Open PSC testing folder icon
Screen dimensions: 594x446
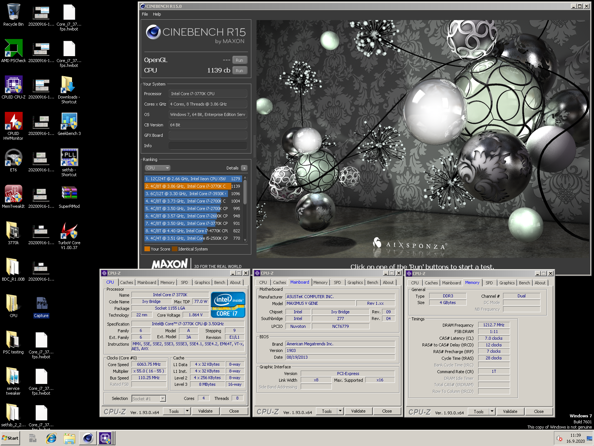pos(13,342)
